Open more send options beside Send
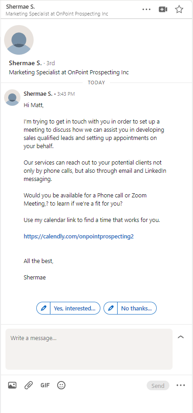 coord(181,385)
